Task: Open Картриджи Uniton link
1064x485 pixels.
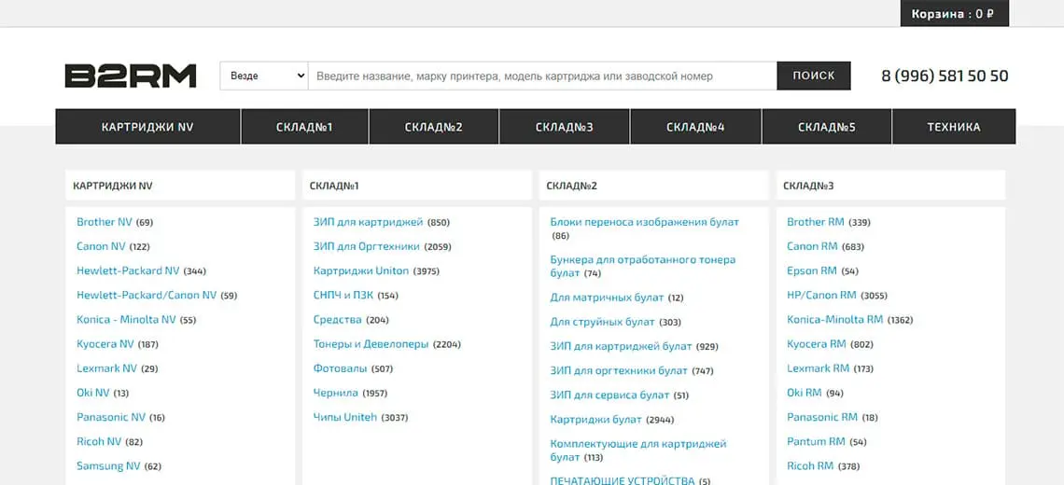Action: (361, 270)
